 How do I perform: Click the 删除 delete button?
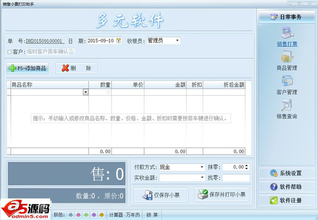tap(76, 68)
